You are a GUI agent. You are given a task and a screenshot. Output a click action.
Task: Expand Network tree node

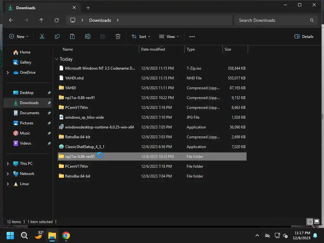[8, 174]
